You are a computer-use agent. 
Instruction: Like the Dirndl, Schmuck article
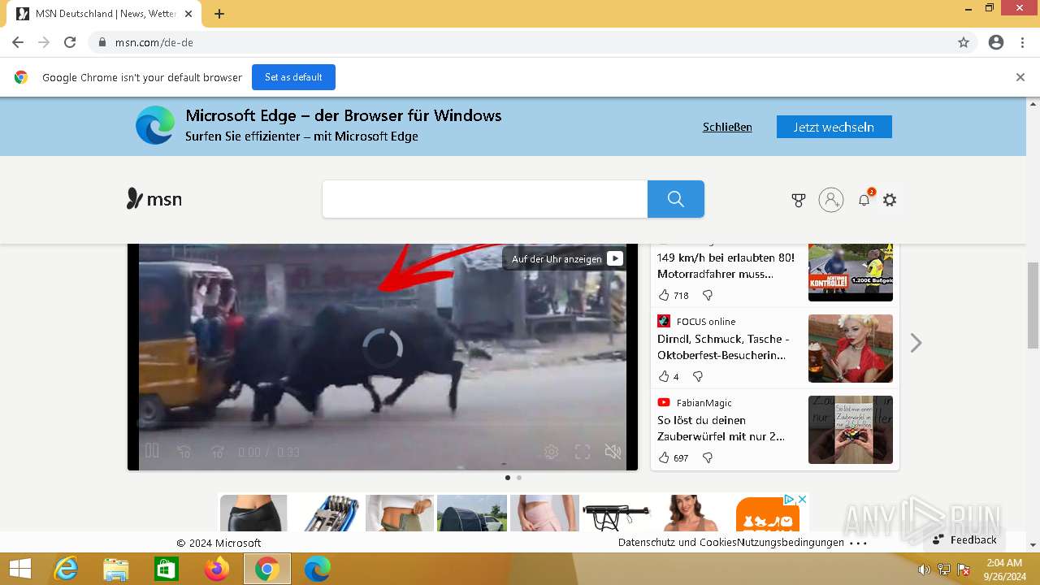click(x=664, y=376)
